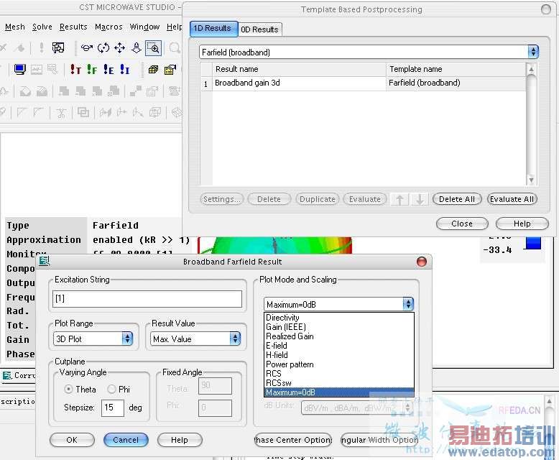Viewport: 559px width, 460px height.
Task: Click the Corr tab icon at bottom left
Action: pos(7,375)
